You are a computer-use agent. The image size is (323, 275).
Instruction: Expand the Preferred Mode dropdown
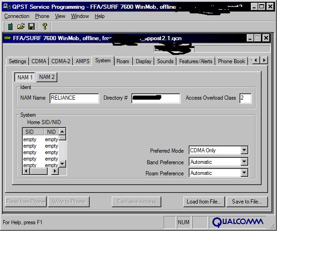pos(244,150)
